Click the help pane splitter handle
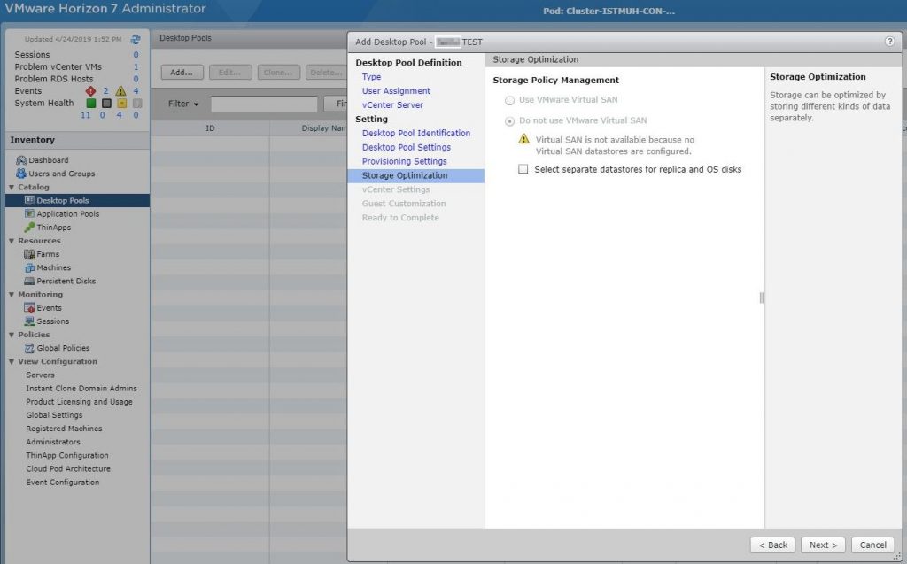The height and width of the screenshot is (564, 907). [x=761, y=297]
